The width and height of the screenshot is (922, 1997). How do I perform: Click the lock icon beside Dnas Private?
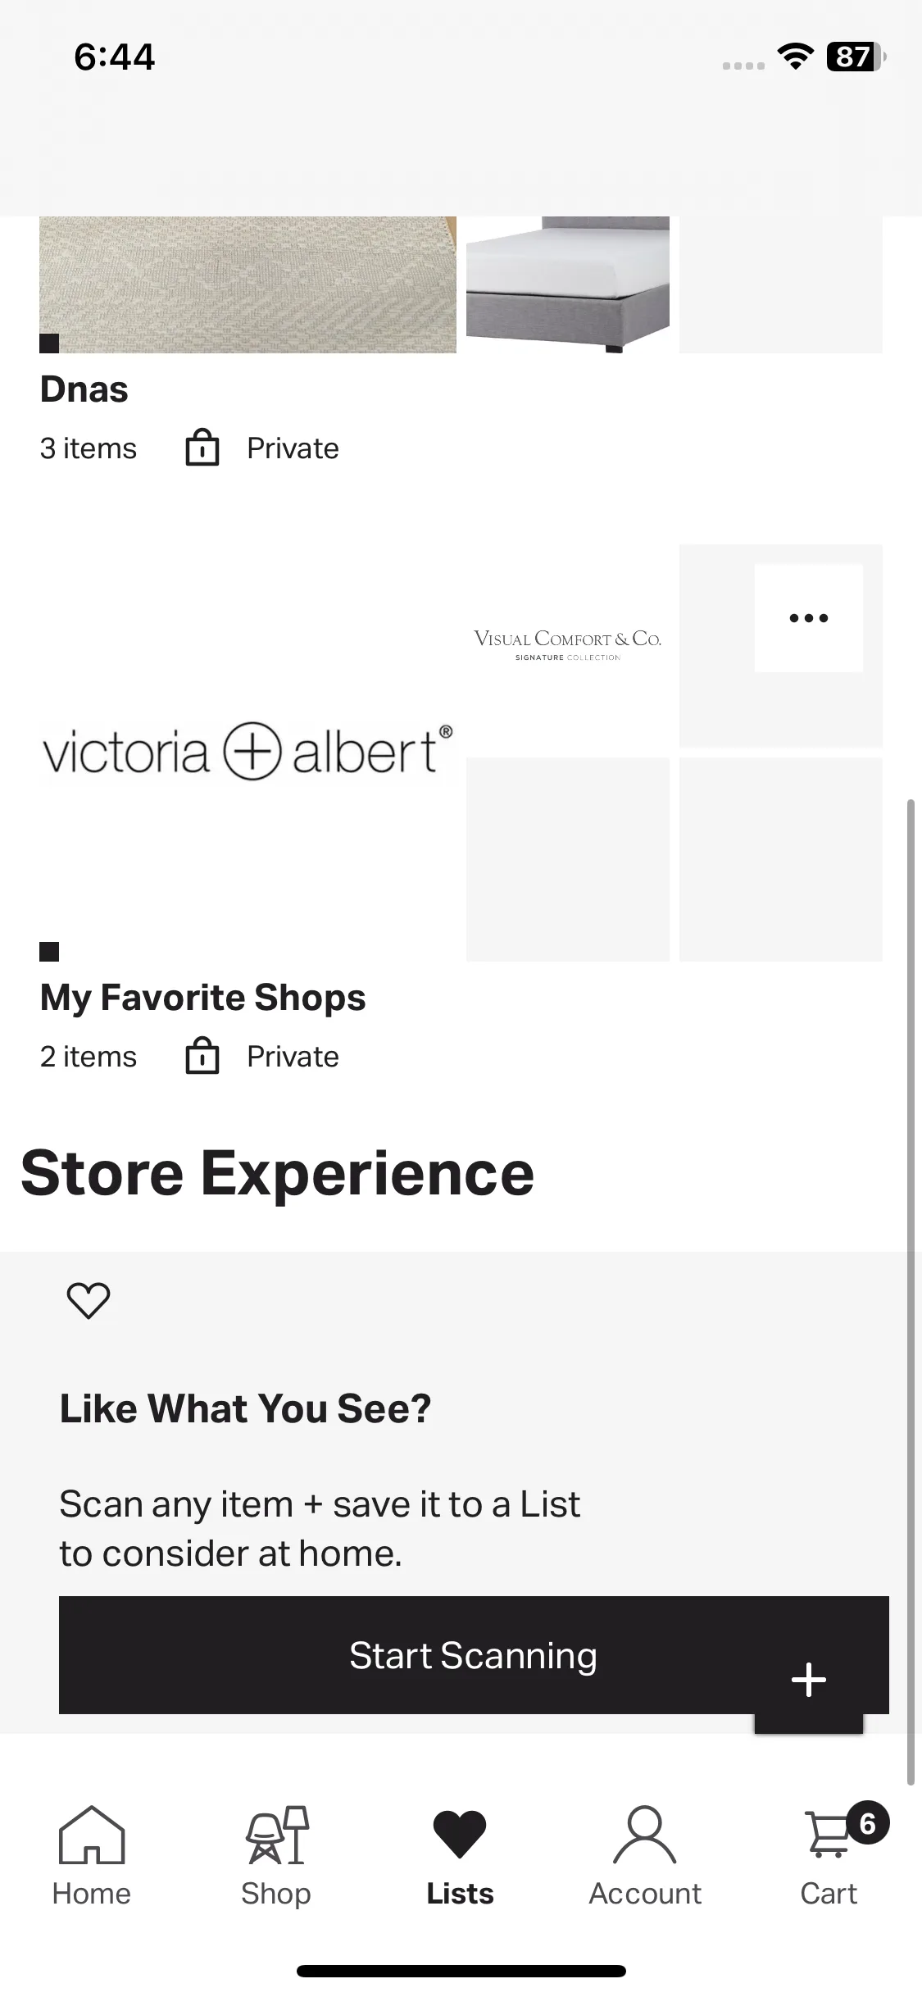pos(202,448)
